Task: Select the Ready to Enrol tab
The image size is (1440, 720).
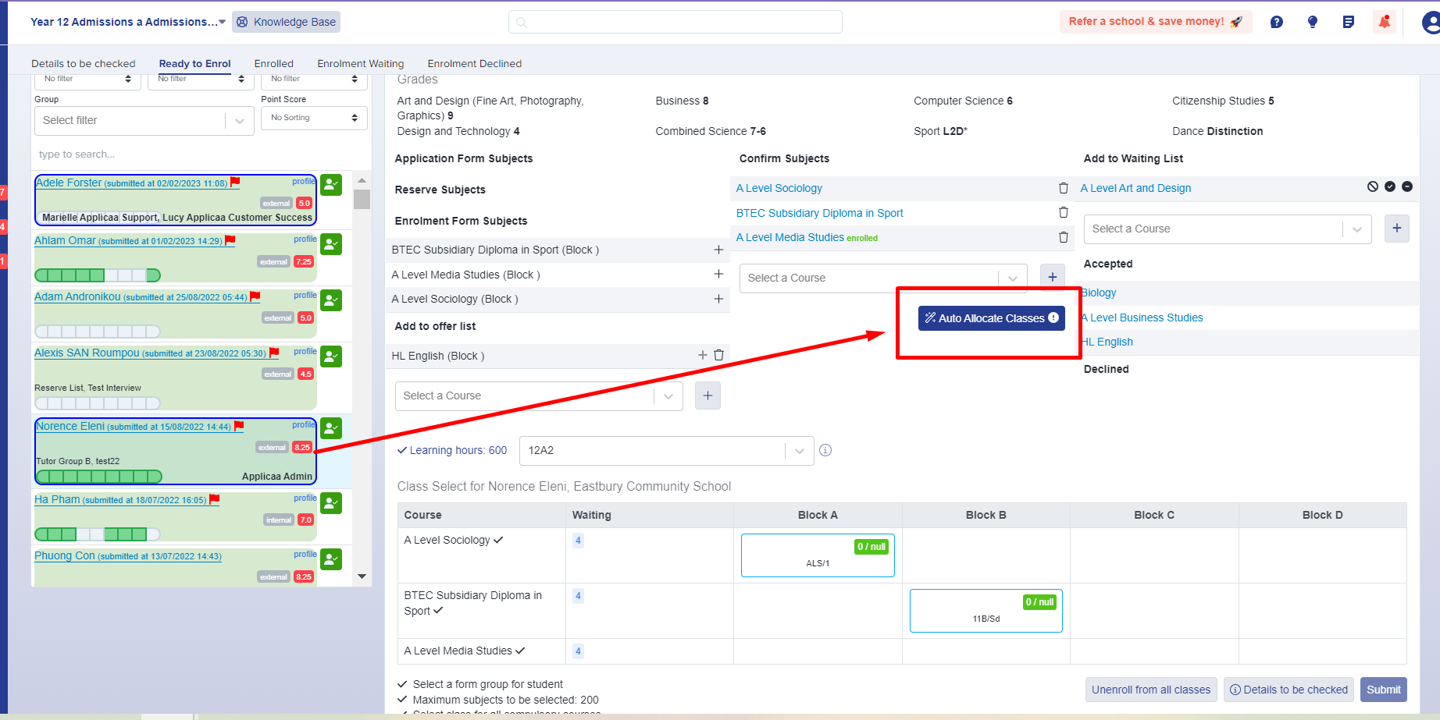Action: point(195,64)
